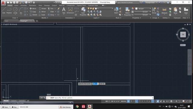
Task: Click the Undo arrow in quick access toolbar
Action: click(x=29, y=2)
